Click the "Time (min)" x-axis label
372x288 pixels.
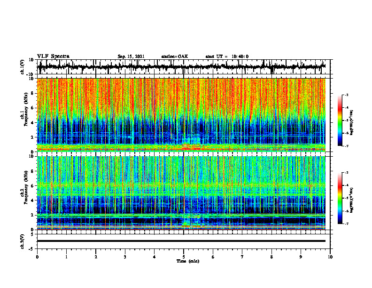click(188, 261)
